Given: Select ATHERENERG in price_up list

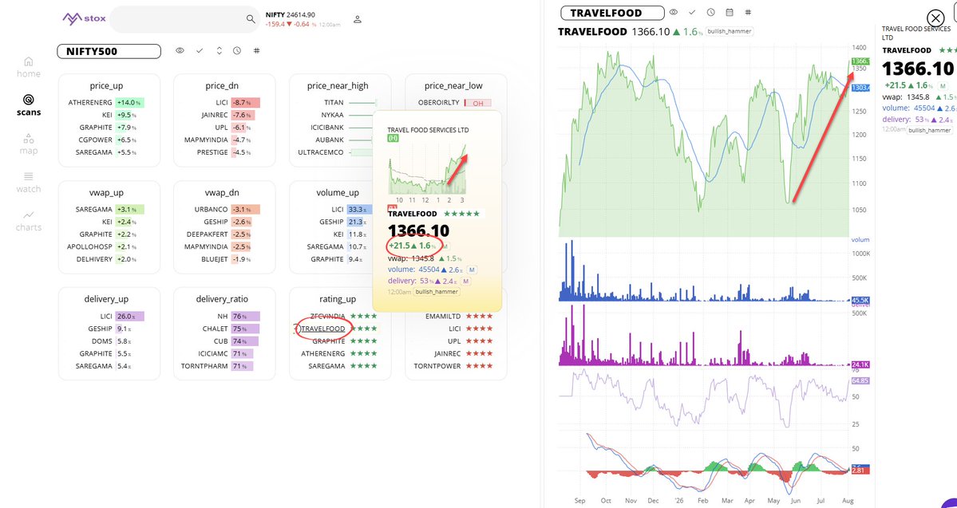Looking at the screenshot, I should [x=90, y=102].
